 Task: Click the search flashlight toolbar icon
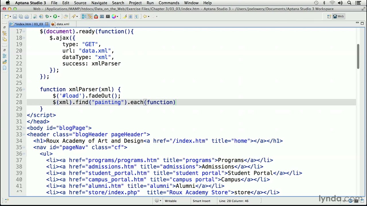click(x=74, y=16)
